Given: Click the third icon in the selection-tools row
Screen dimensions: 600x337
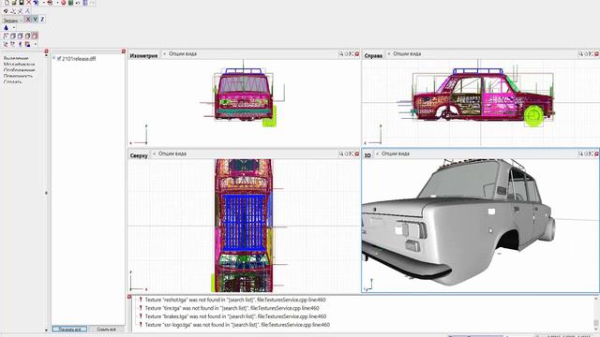Looking at the screenshot, I should pyautogui.click(x=20, y=44).
